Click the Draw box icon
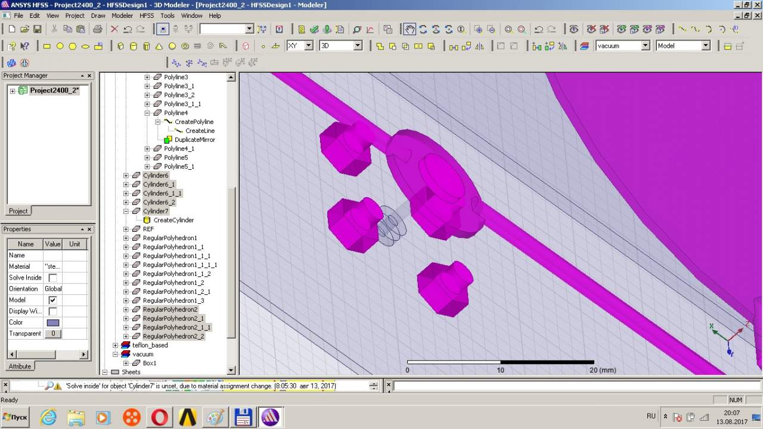The height and width of the screenshot is (429, 763). pyautogui.click(x=120, y=46)
